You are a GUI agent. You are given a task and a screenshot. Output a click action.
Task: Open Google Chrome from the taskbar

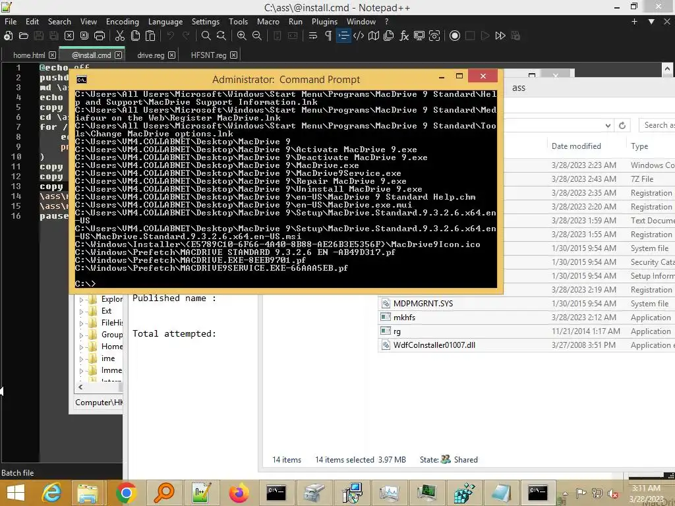click(126, 493)
